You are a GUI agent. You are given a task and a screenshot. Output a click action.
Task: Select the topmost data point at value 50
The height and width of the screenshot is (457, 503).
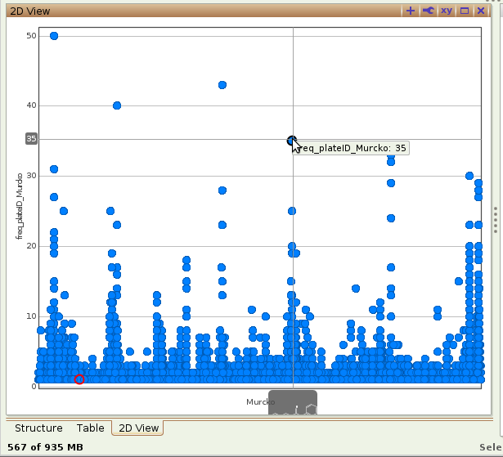tap(54, 36)
